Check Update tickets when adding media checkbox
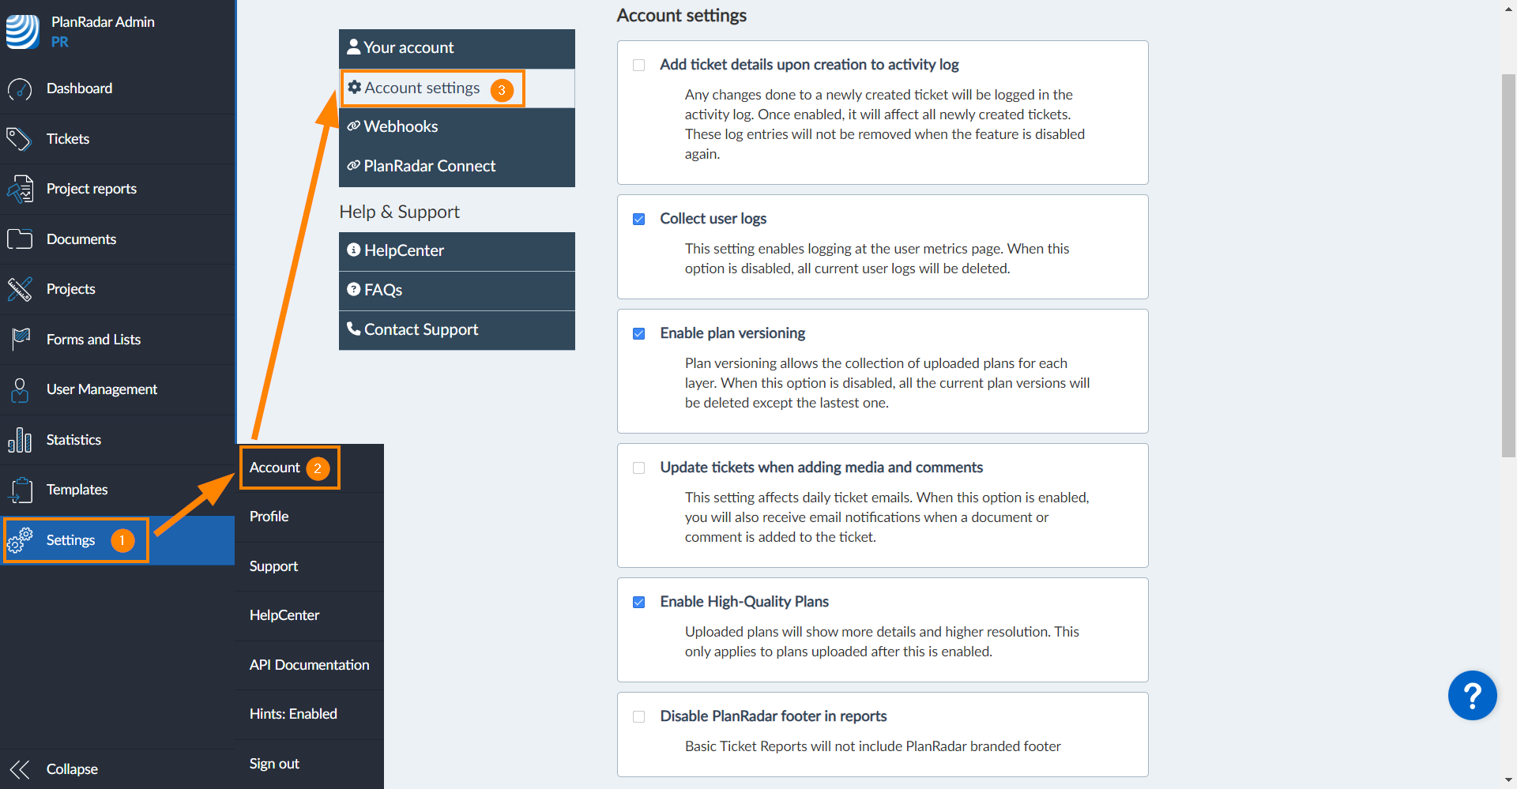 (639, 468)
